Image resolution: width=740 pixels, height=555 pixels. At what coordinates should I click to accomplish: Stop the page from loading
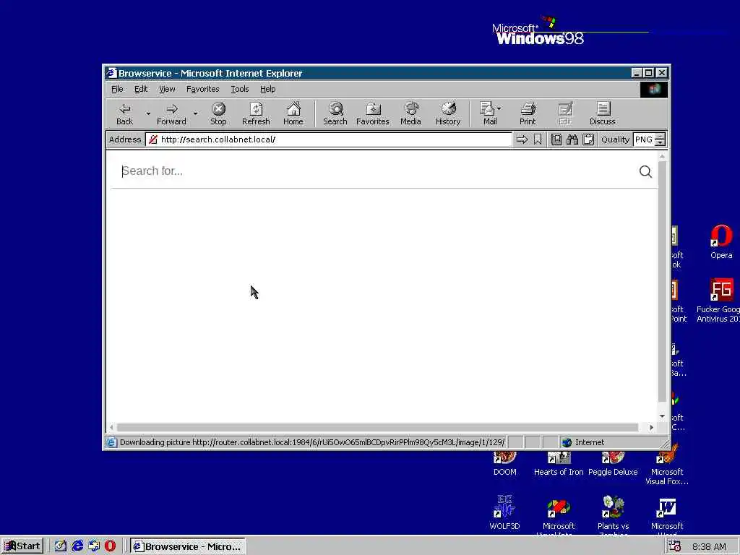click(218, 114)
